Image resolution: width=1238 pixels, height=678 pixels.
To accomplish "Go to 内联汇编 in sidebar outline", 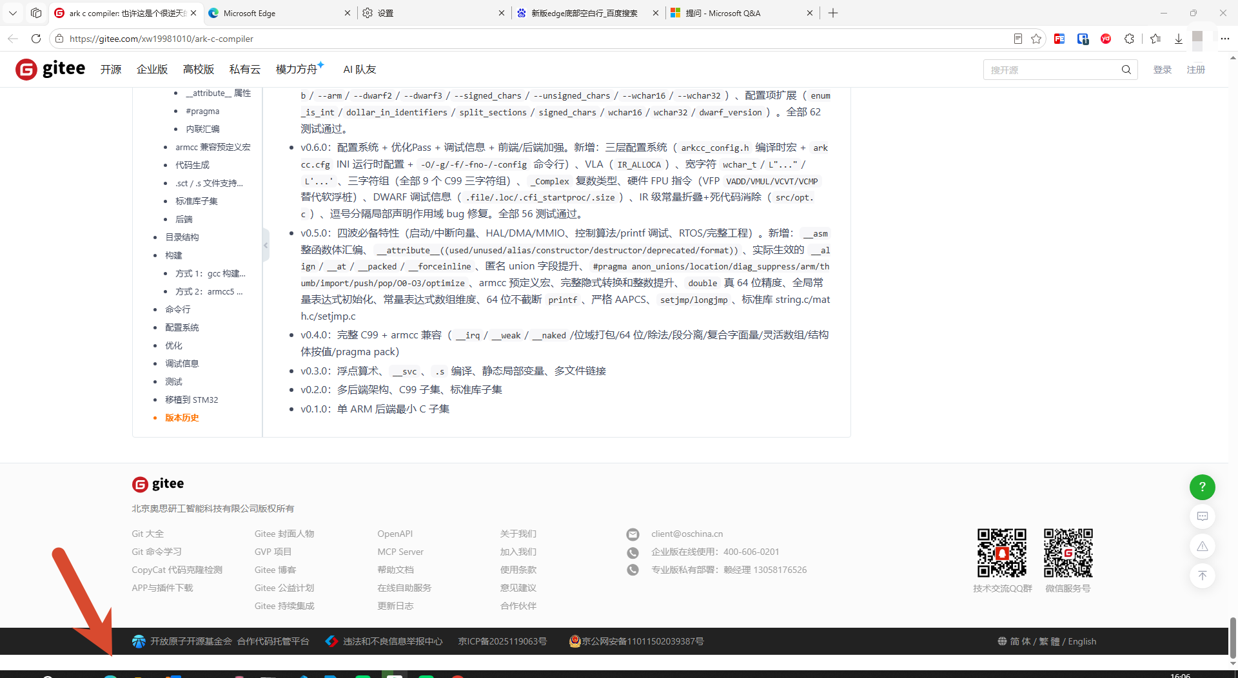I will 202,129.
